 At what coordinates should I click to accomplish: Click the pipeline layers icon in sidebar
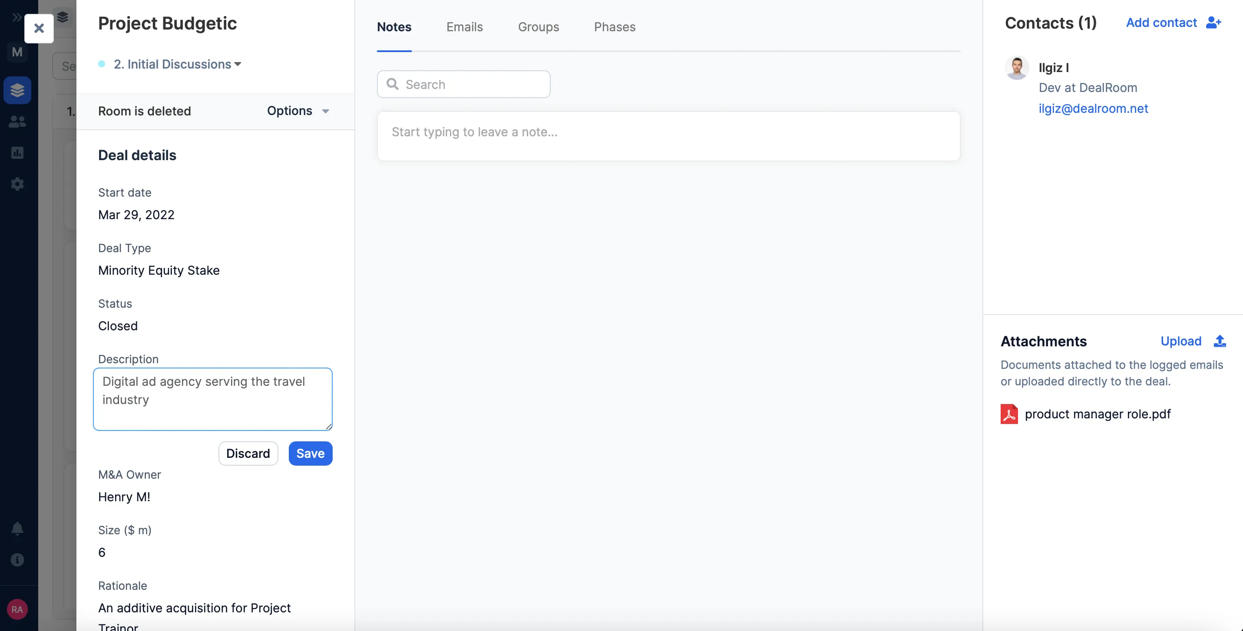[x=17, y=90]
